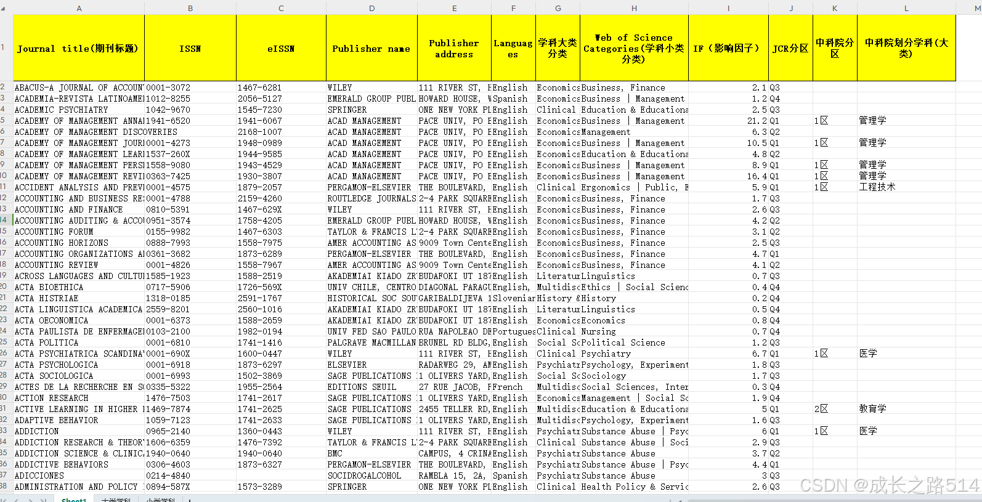Select the ADAPTIVE BEHAVIOR journal cell

(x=79, y=420)
